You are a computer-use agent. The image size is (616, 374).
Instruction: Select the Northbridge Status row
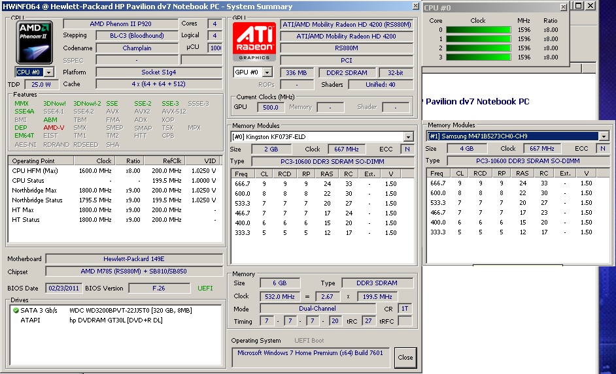(x=114, y=200)
